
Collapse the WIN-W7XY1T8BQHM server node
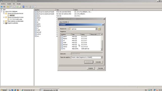click(2, 12)
